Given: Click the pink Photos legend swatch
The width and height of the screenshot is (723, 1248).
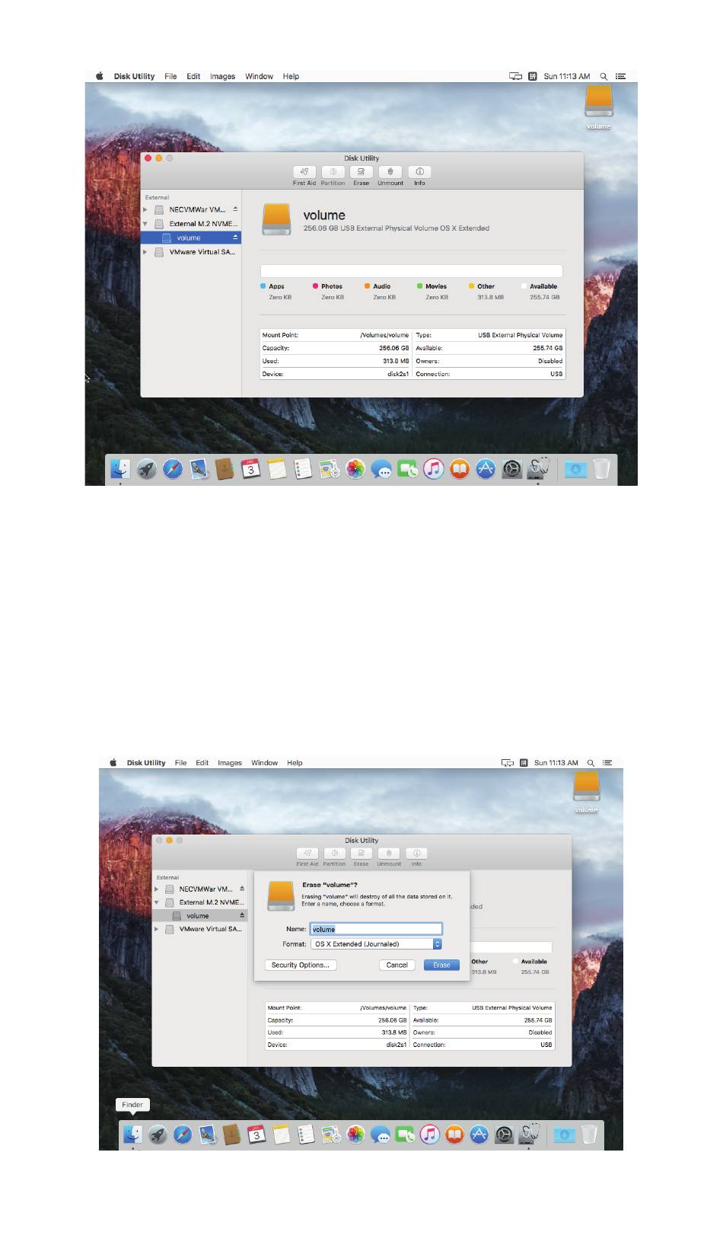Looking at the screenshot, I should [315, 286].
